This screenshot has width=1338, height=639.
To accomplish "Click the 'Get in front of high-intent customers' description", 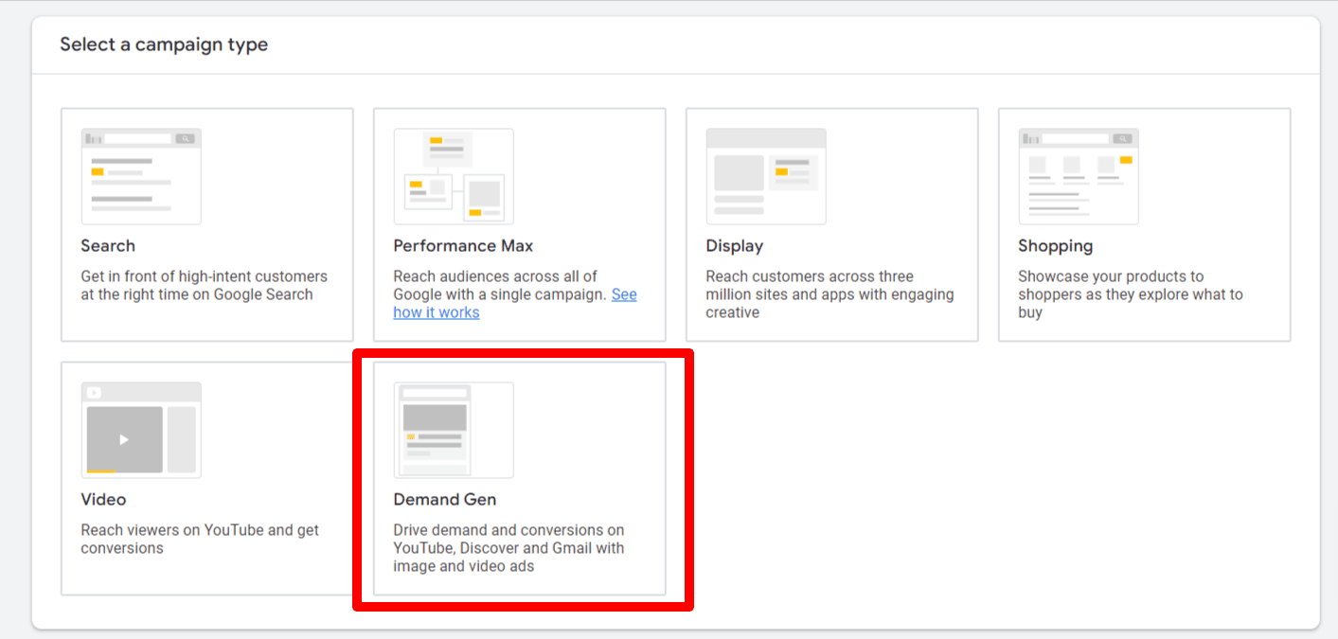I will [x=204, y=285].
